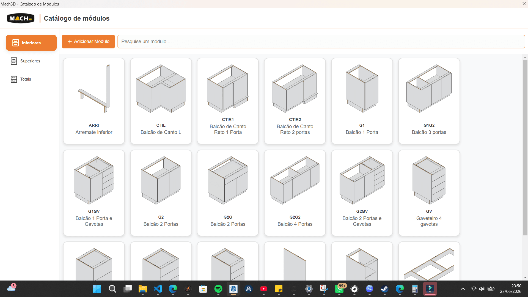Open Spotify from taskbar
The image size is (528, 297).
[x=218, y=289]
